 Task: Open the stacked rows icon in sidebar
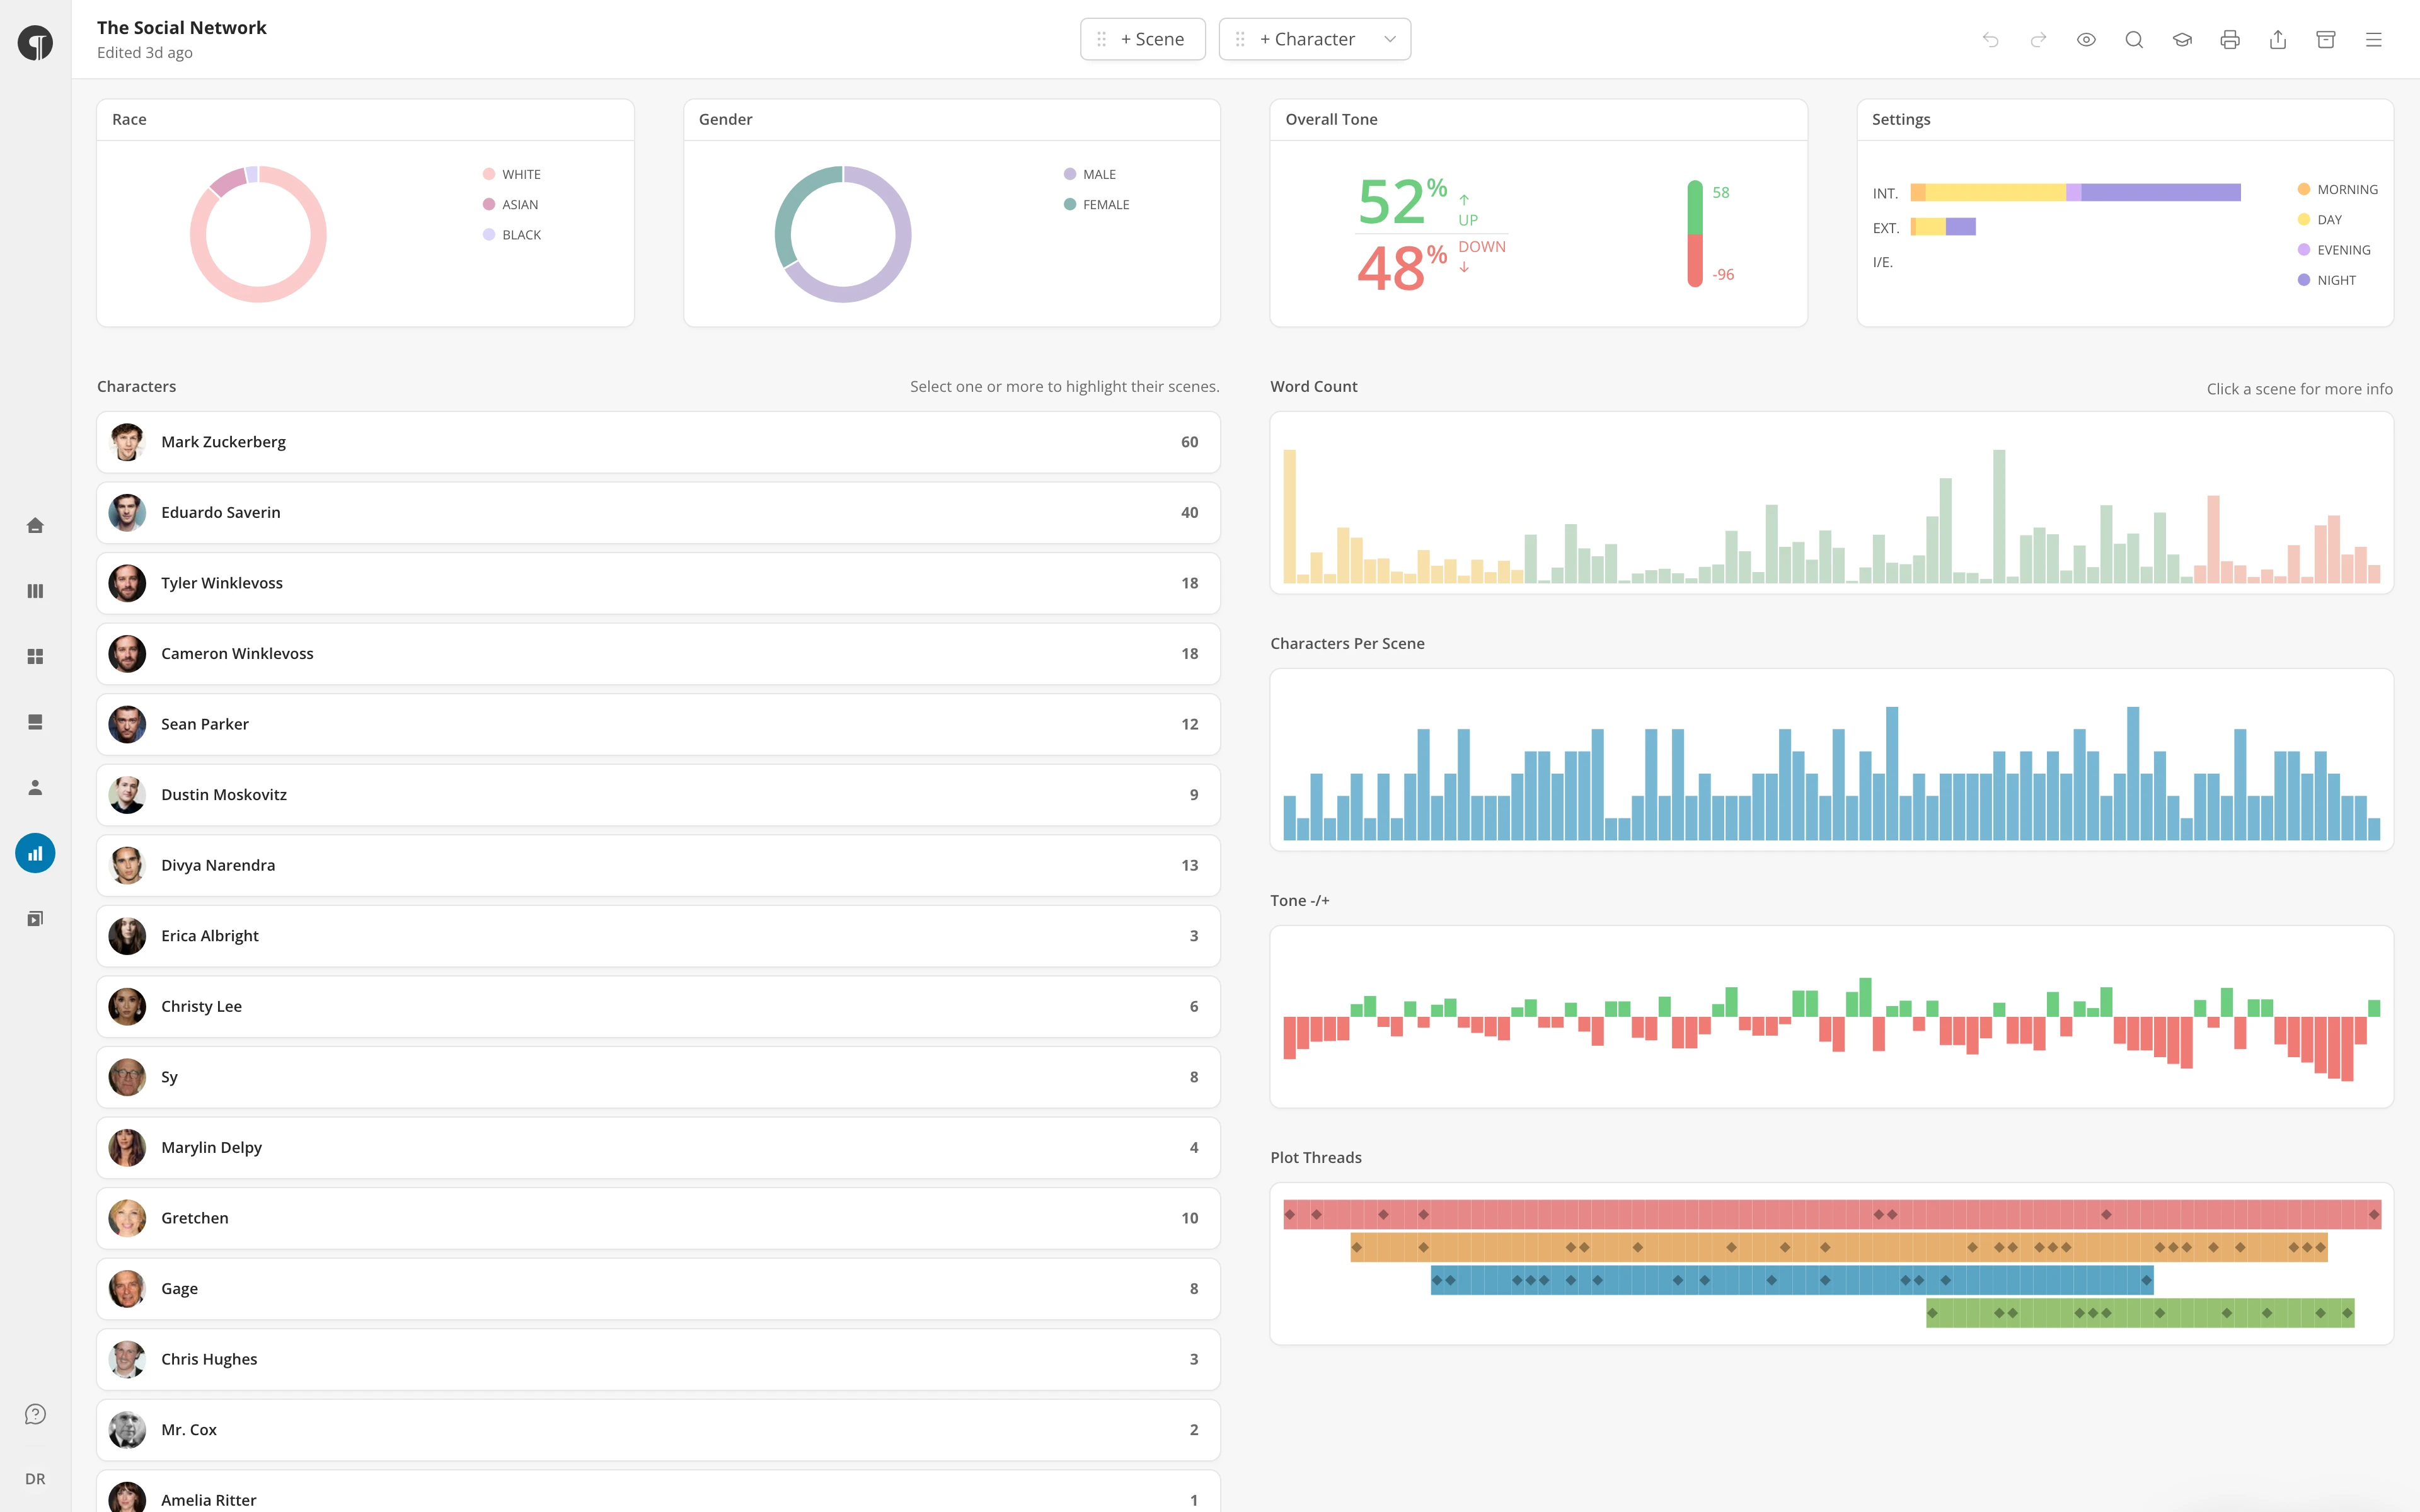pyautogui.click(x=35, y=722)
